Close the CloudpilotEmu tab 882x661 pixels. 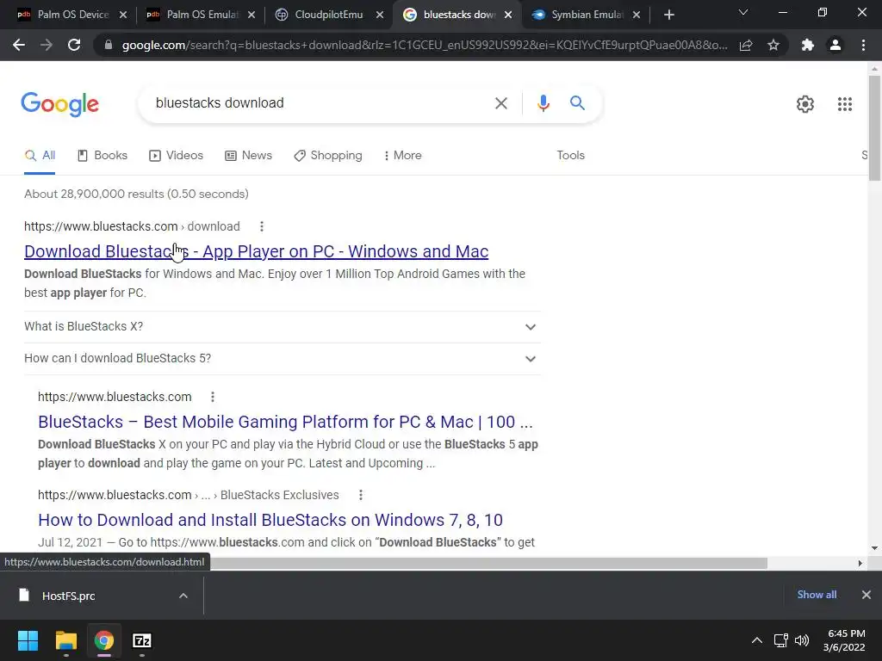[380, 15]
